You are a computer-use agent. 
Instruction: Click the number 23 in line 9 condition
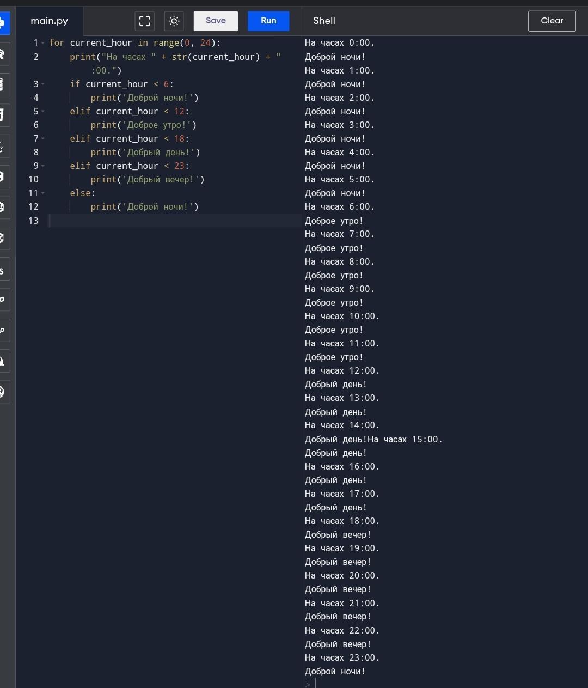tap(179, 166)
